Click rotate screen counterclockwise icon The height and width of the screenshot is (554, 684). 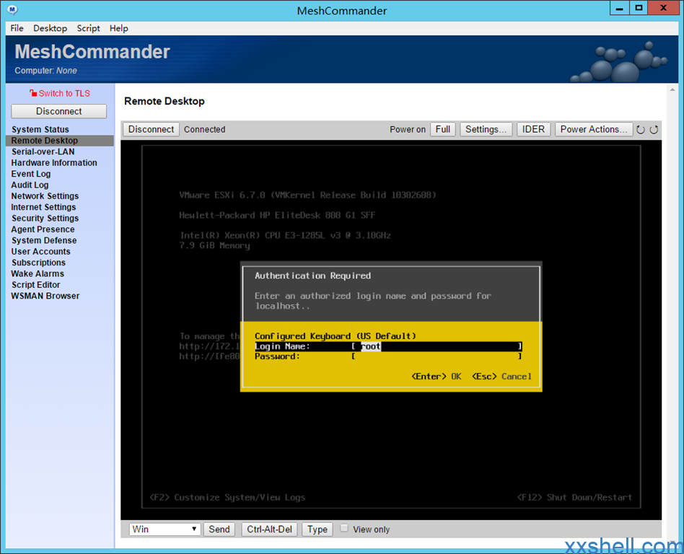click(x=641, y=130)
